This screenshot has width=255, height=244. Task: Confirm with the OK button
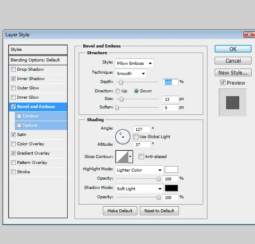(233, 49)
